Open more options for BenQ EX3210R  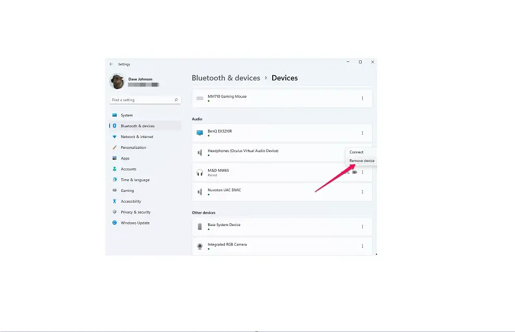pos(362,133)
